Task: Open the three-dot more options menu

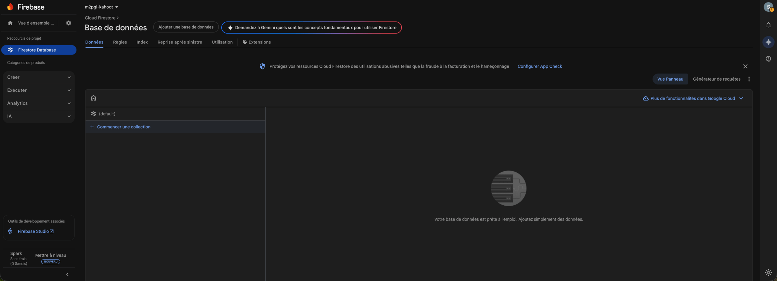Action: (x=749, y=79)
